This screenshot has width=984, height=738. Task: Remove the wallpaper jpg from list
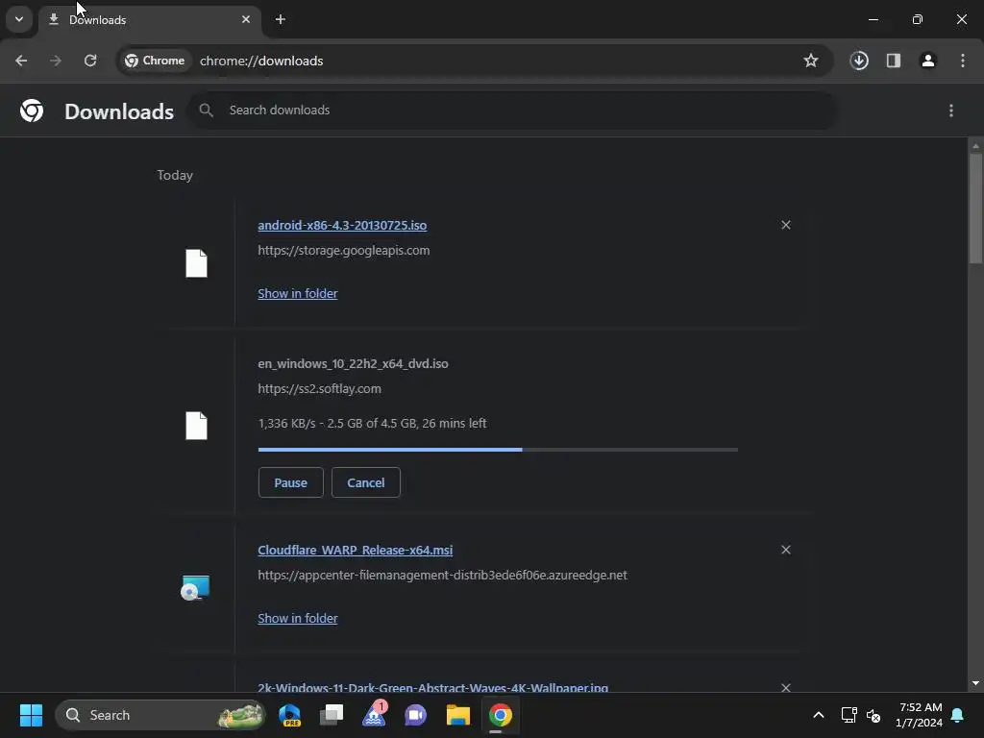pos(786,688)
